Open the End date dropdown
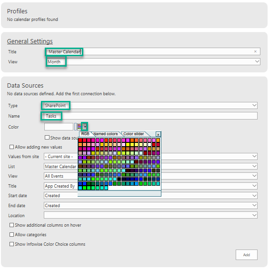The height and width of the screenshot is (270, 269). click(151, 205)
